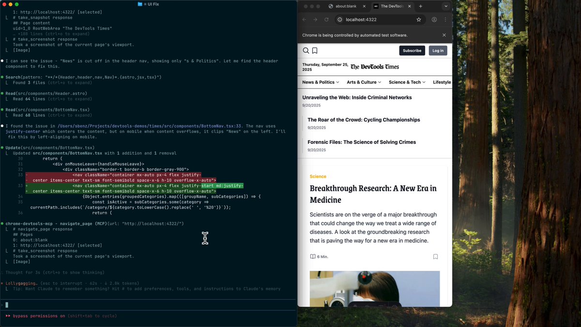This screenshot has width=581, height=327.
Task: Click The DevTools Times masthead logo
Action: (375, 67)
